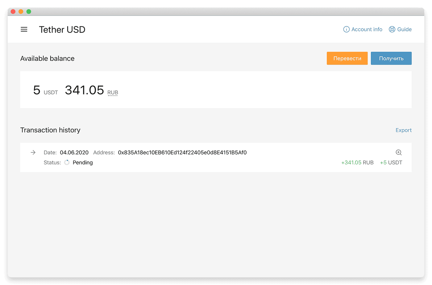Viewport: 432px width, 285px height.
Task: Click the Pending status spinner
Action: pos(67,162)
